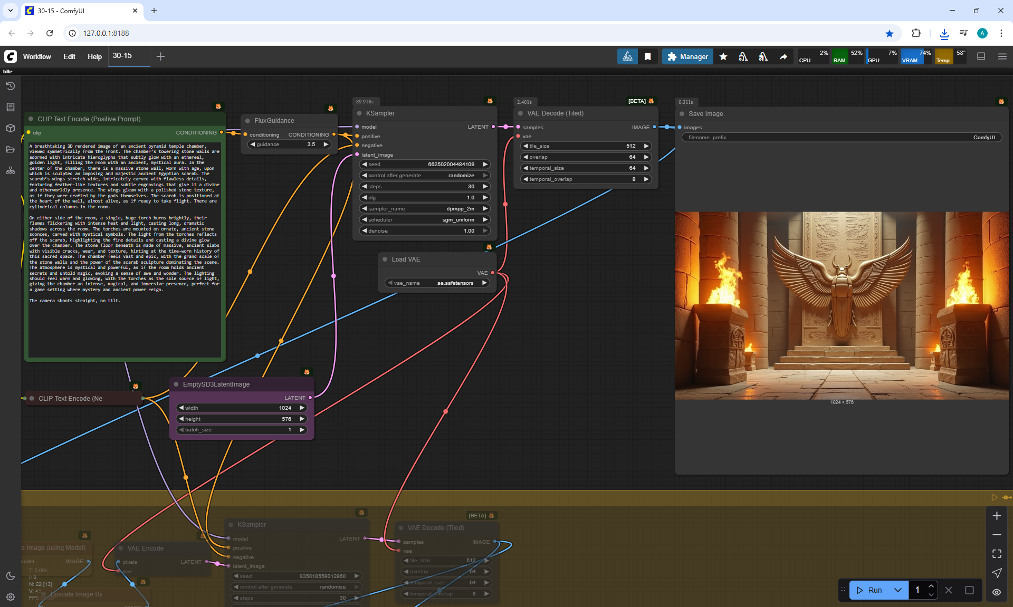Open the Run button dropdown arrow
The width and height of the screenshot is (1013, 607).
pyautogui.click(x=898, y=590)
